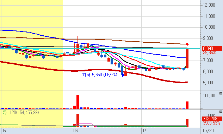Click the 3909.53% volume change label

click(212, 123)
